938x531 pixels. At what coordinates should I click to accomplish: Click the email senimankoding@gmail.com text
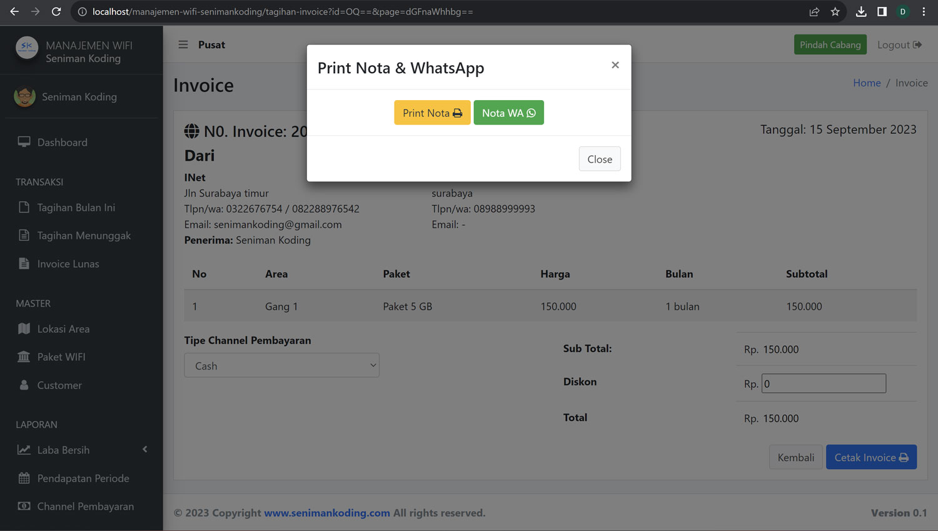click(278, 224)
